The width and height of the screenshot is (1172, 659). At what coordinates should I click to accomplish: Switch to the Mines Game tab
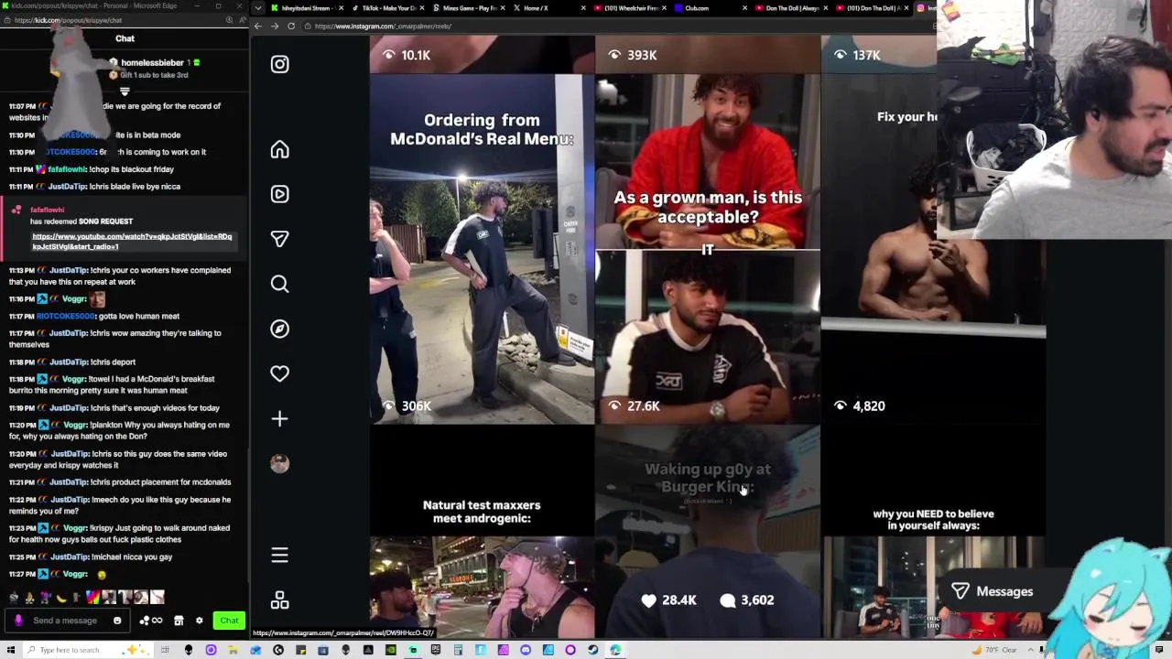pyautogui.click(x=467, y=8)
